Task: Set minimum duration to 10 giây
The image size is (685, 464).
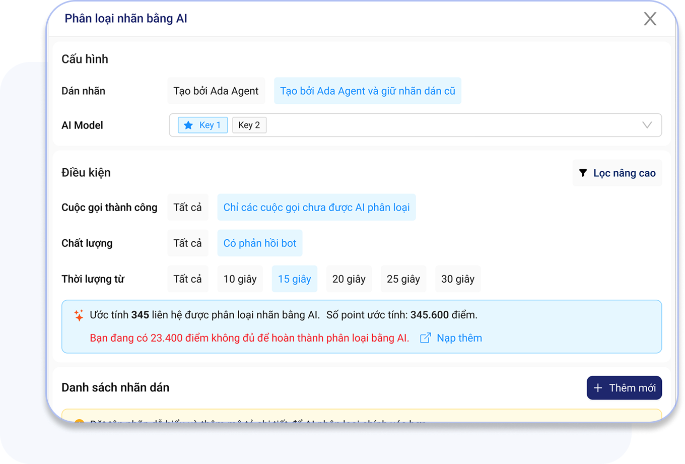Action: [x=240, y=279]
